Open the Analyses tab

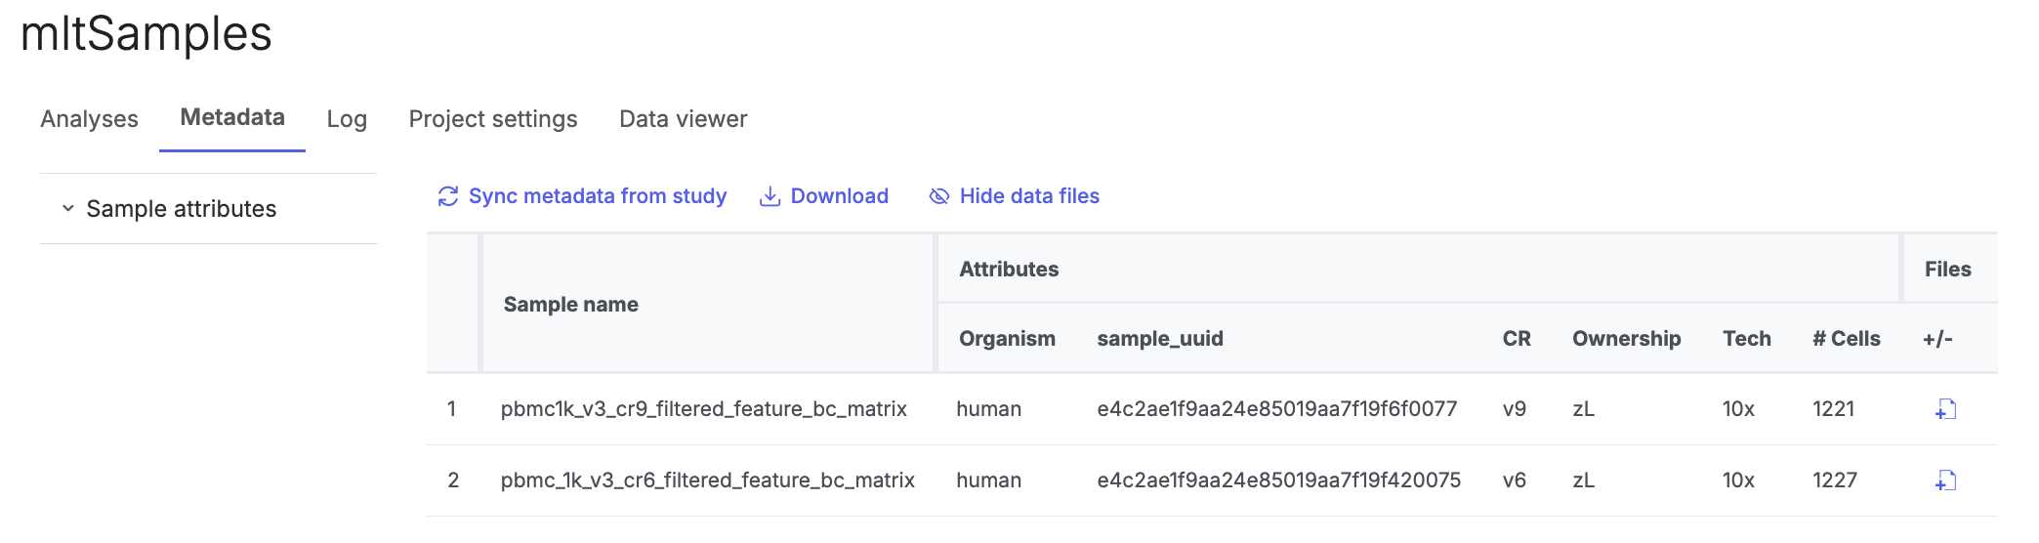pyautogui.click(x=89, y=119)
